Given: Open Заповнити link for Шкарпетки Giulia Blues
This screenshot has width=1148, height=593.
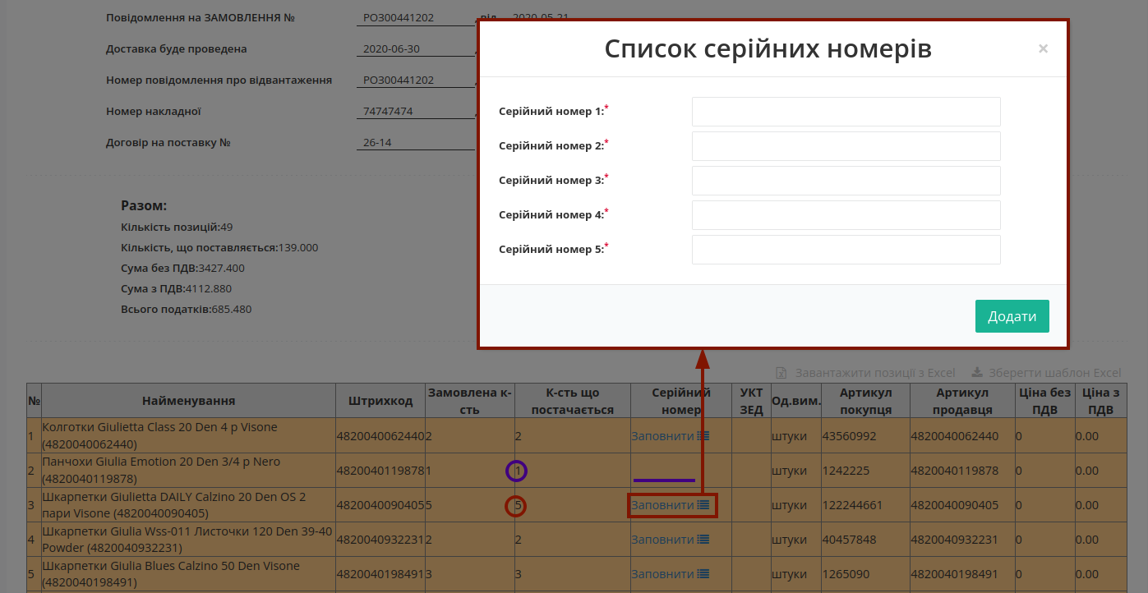Looking at the screenshot, I should pos(662,574).
